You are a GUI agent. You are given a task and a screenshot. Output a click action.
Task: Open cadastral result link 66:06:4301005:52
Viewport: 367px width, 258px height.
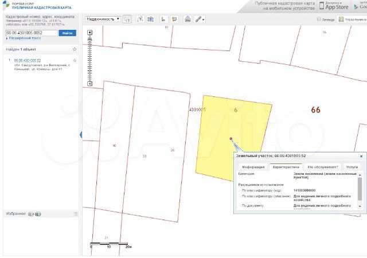(x=28, y=60)
